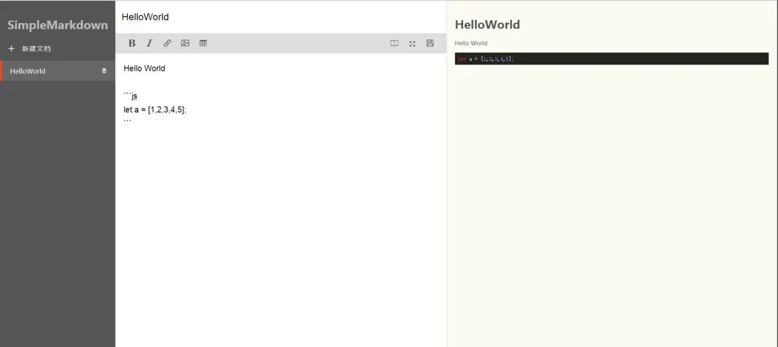Toggle the split preview pane icon

[x=395, y=43]
